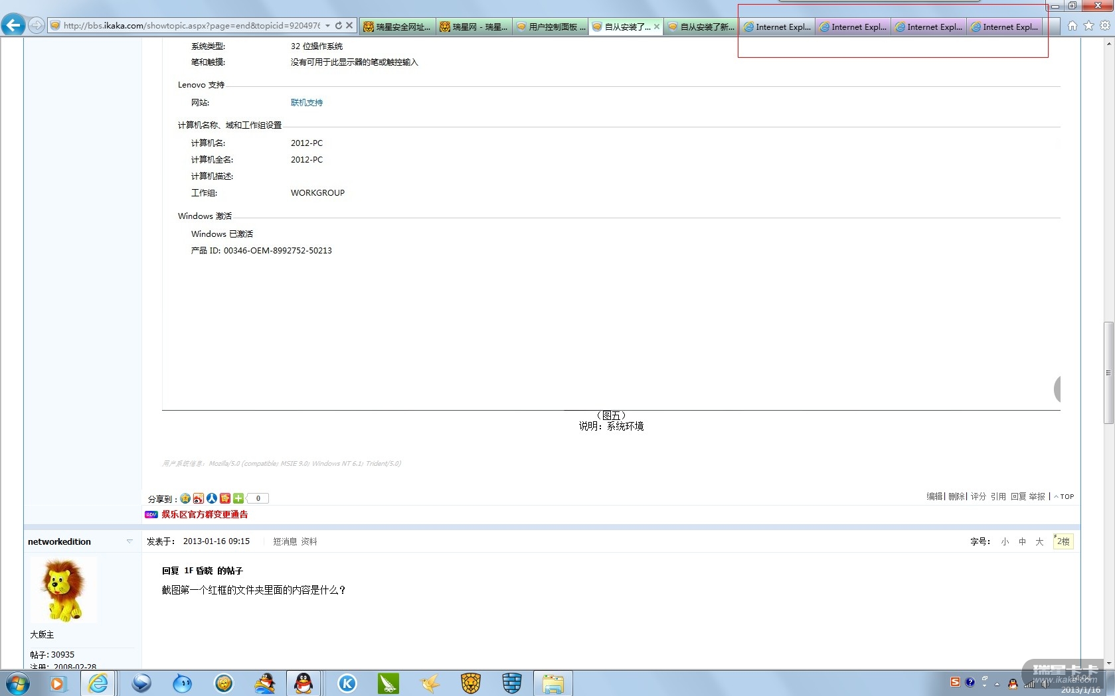This screenshot has height=696, width=1115.
Task: Show hidden tray icons arrow
Action: (997, 684)
